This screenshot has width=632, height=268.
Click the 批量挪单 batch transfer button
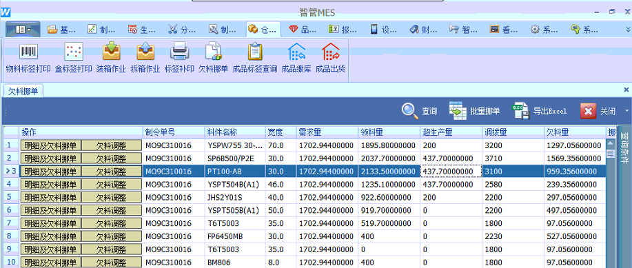474,111
